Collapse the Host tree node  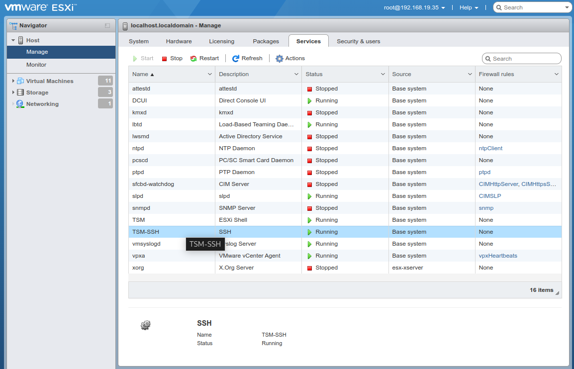(13, 40)
